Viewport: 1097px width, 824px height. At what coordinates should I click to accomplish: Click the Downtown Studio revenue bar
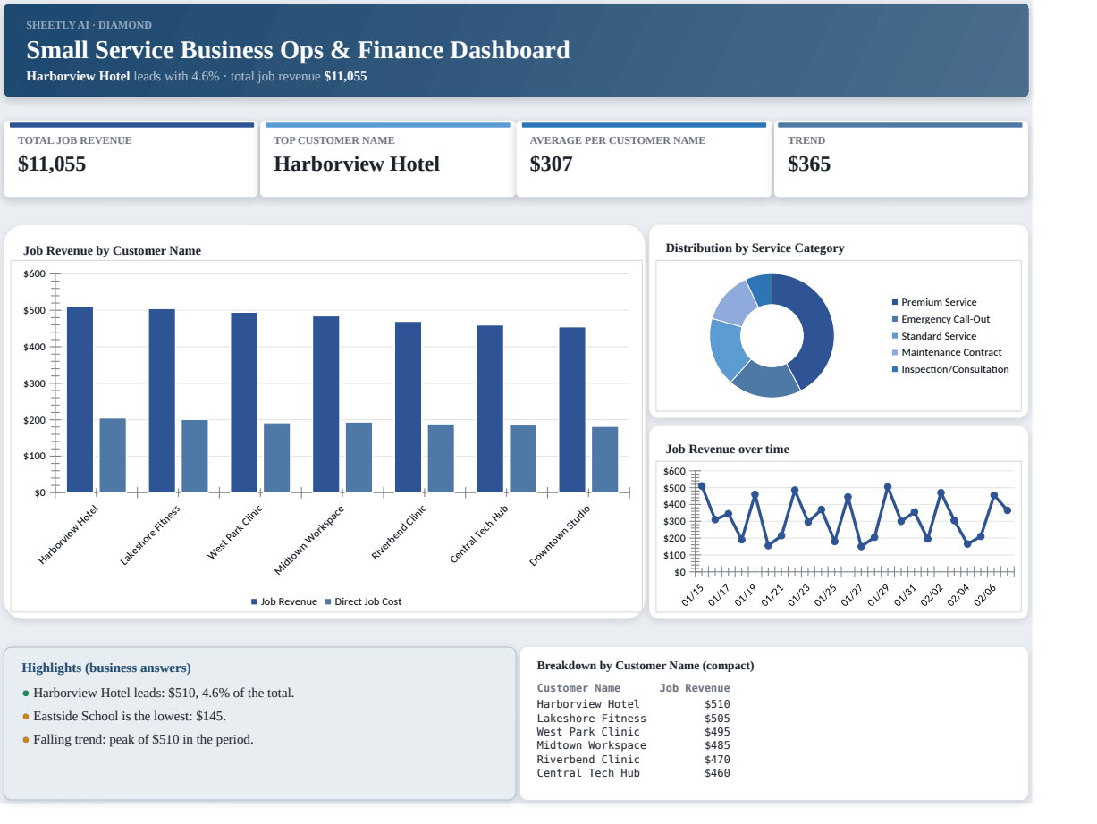point(572,409)
